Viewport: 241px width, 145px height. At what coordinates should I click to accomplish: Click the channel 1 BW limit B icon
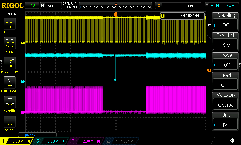[28, 141]
